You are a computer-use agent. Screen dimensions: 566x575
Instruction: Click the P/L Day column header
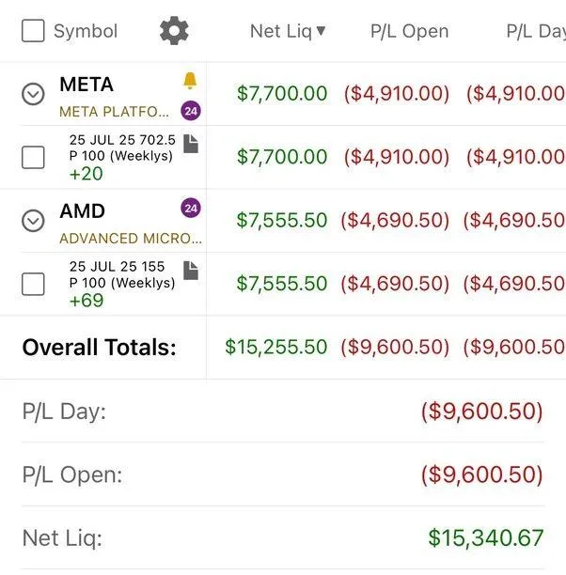pyautogui.click(x=535, y=31)
